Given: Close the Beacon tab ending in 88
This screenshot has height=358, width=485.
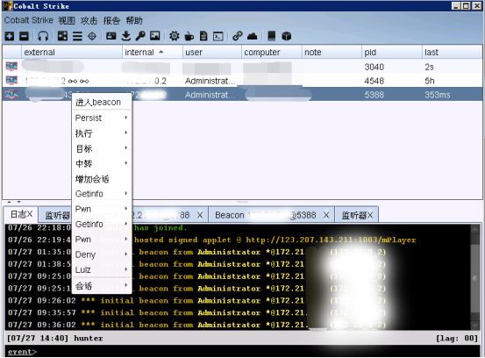Looking at the screenshot, I should point(200,215).
